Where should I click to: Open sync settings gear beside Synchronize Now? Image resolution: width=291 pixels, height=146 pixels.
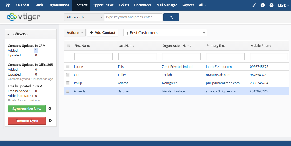point(50,109)
